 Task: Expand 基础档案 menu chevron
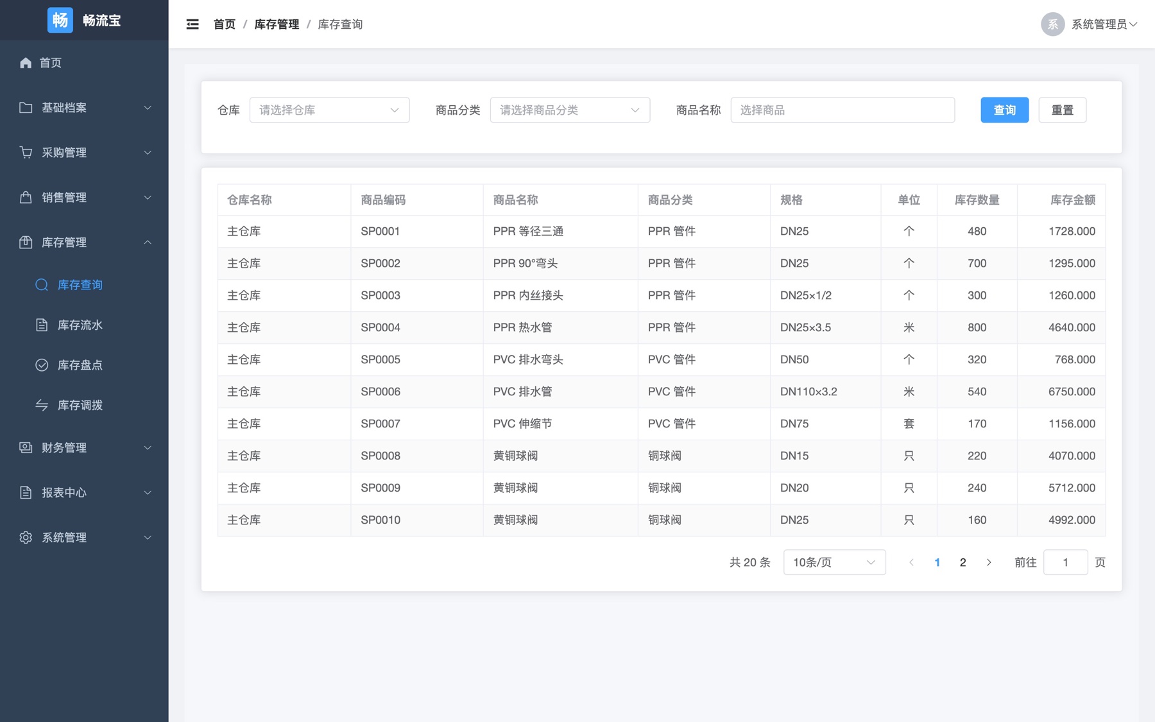coord(148,108)
